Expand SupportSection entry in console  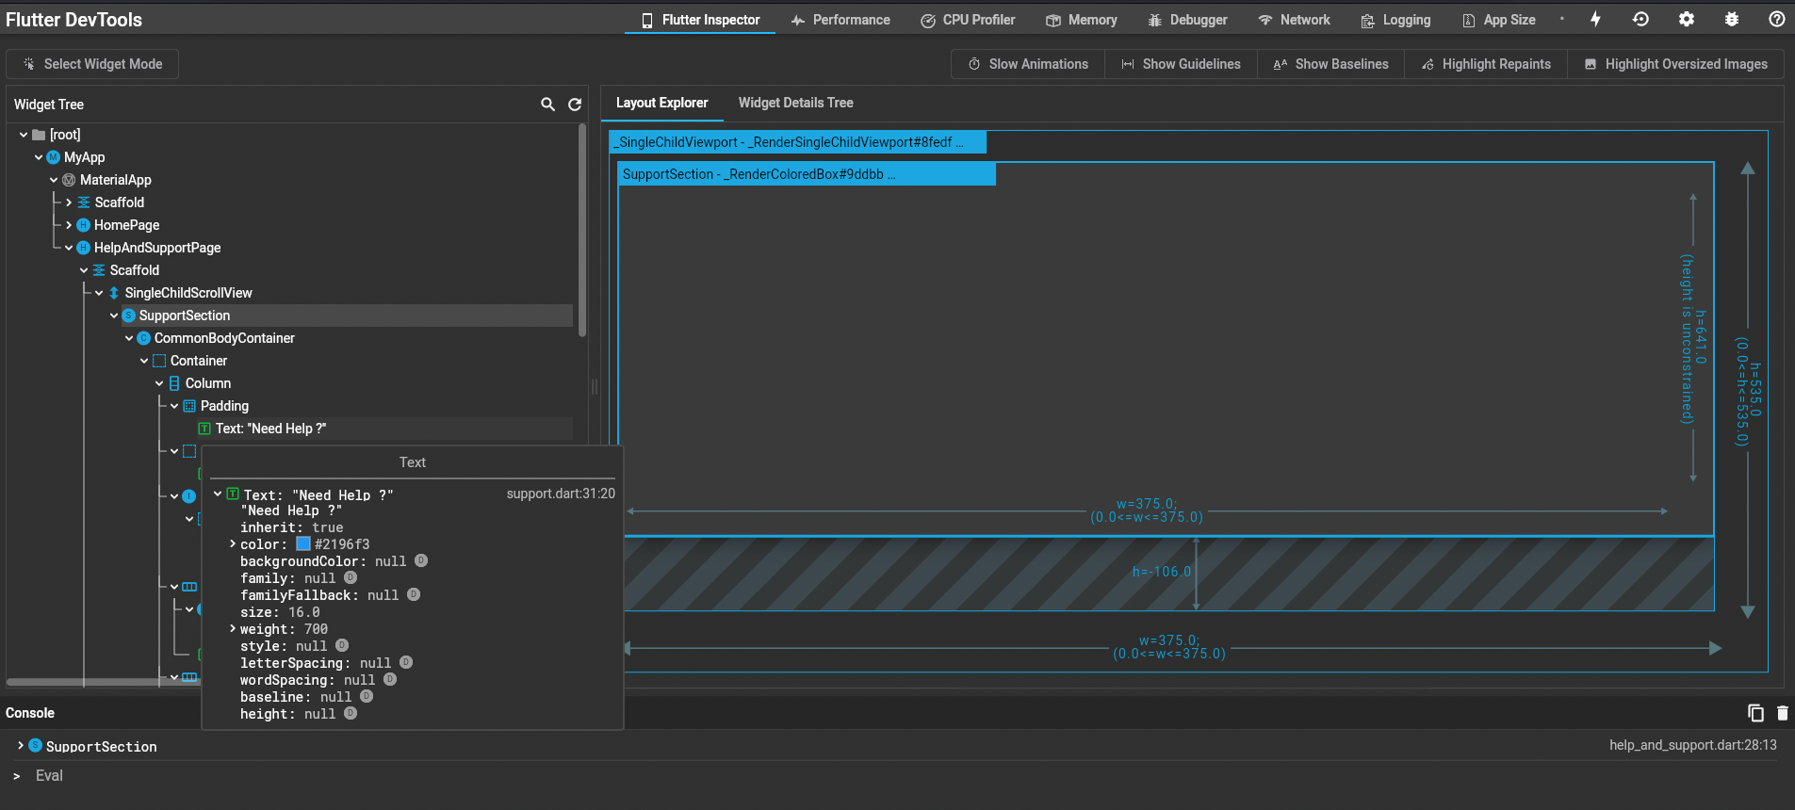pyautogui.click(x=20, y=745)
